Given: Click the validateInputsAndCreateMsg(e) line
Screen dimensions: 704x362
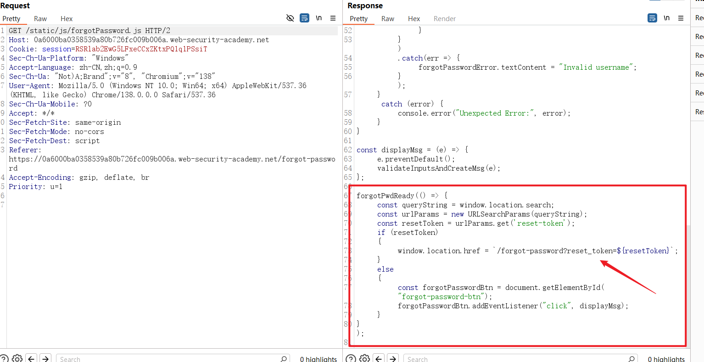Looking at the screenshot, I should click(x=439, y=168).
